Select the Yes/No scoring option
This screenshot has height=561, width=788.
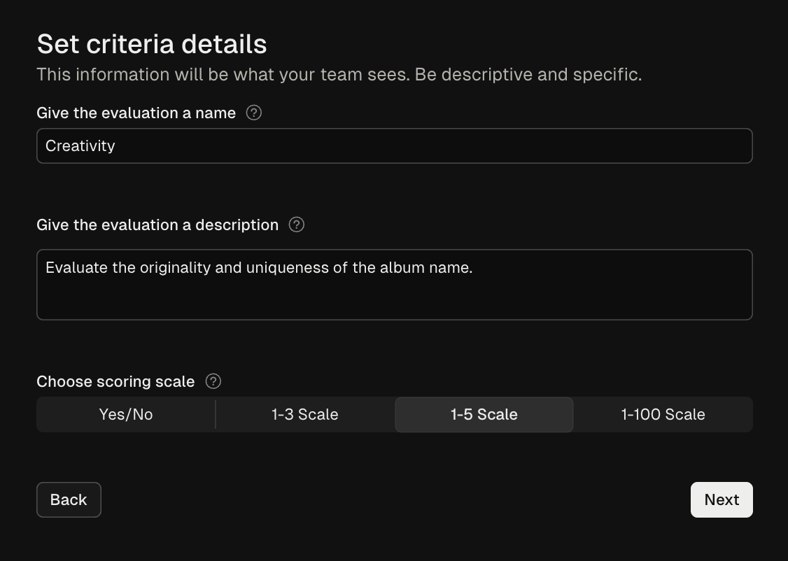pyautogui.click(x=126, y=414)
